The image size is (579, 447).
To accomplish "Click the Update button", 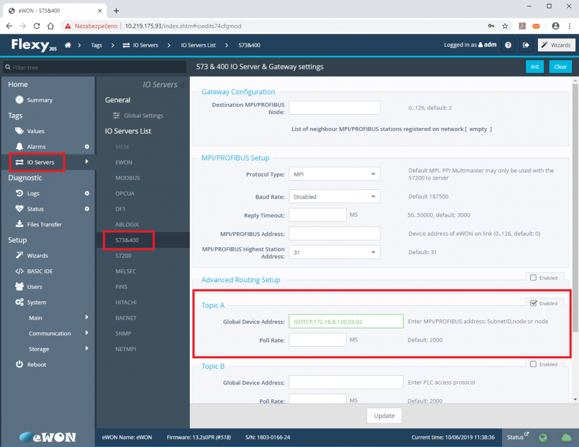I will [x=384, y=416].
